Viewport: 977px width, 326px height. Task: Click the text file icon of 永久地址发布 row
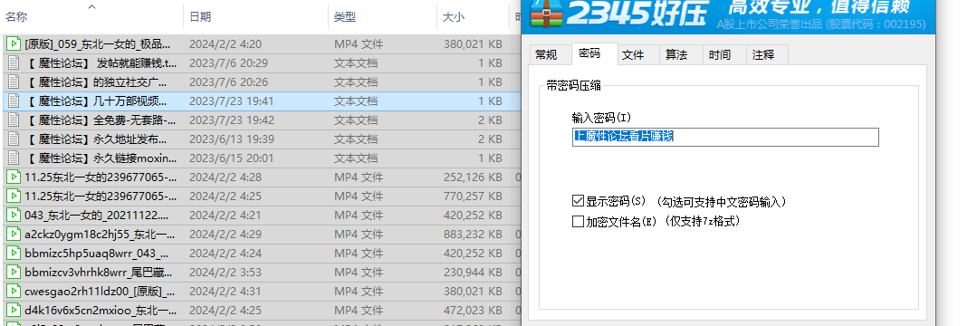pyautogui.click(x=13, y=139)
